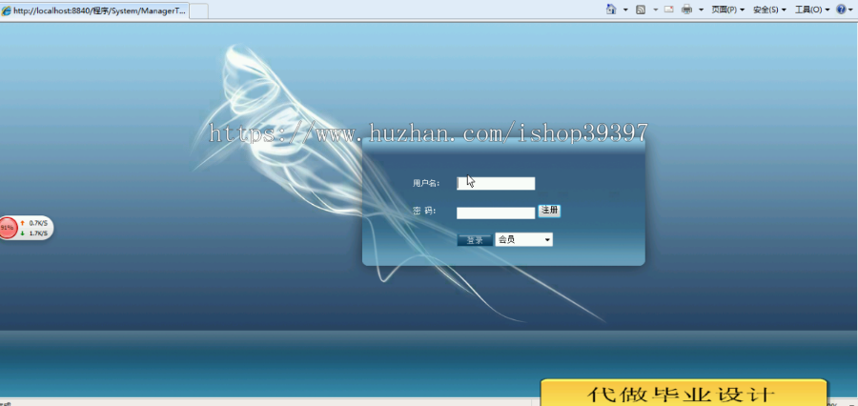Open the RSS feeds icon
Image resolution: width=858 pixels, height=406 pixels.
click(x=641, y=10)
